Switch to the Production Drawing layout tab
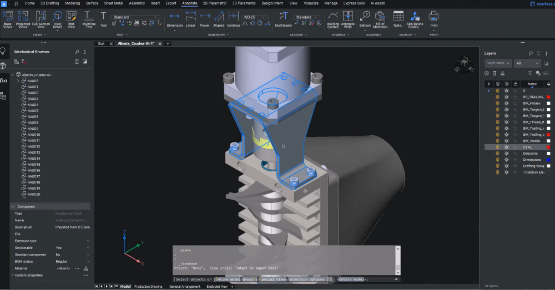This screenshot has width=555, height=290. 148,287
